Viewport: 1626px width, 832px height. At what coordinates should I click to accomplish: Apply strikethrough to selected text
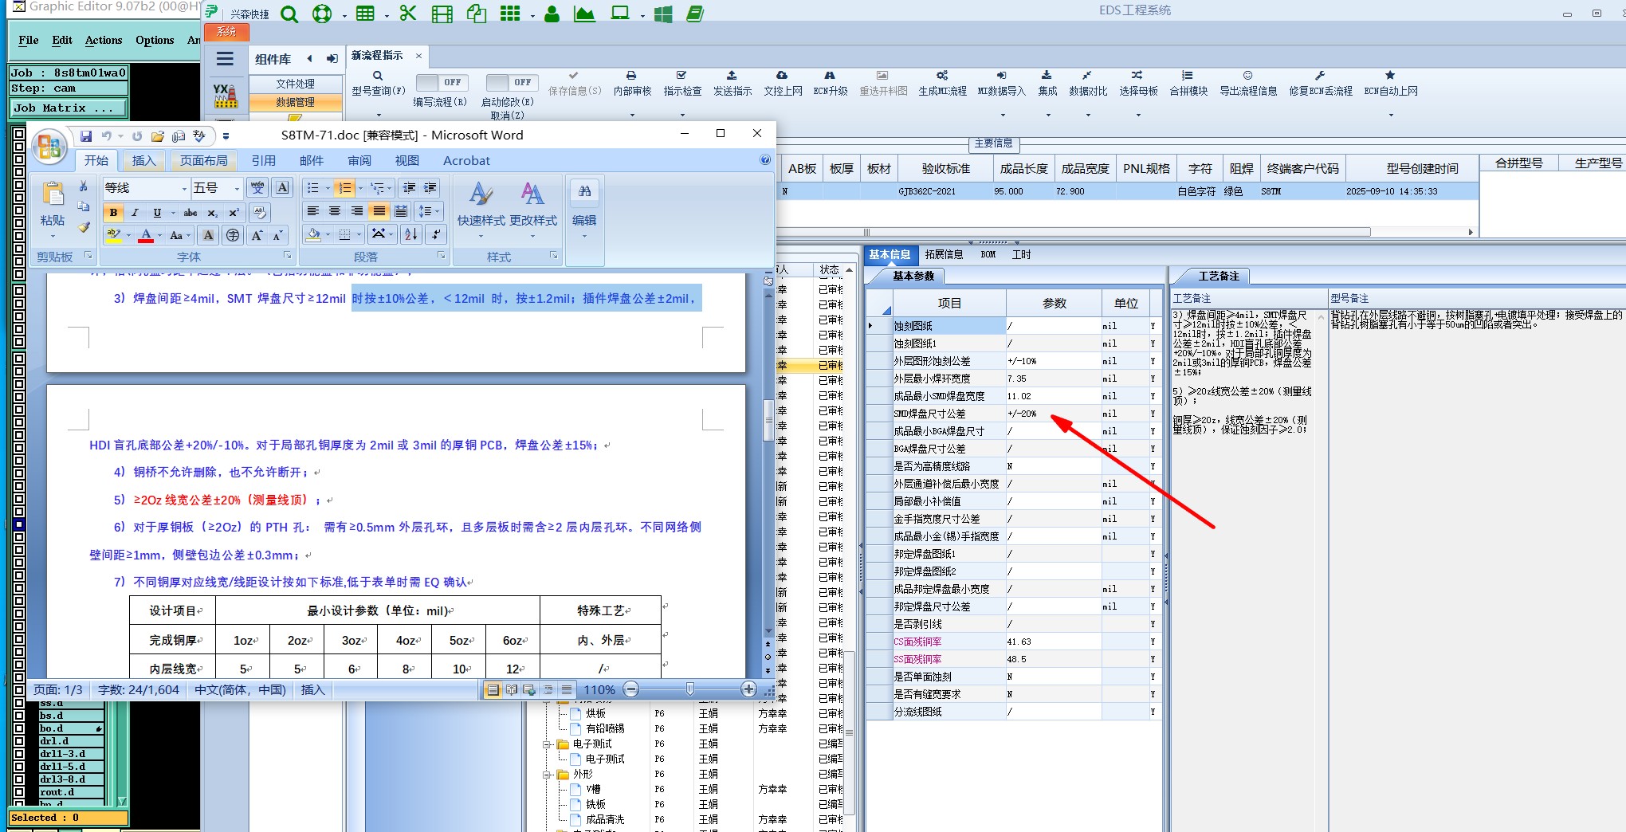[190, 213]
